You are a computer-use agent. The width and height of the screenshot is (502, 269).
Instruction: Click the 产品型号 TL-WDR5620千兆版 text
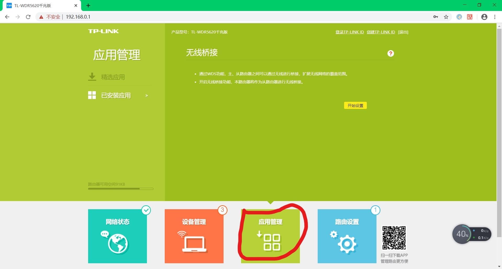pyautogui.click(x=199, y=32)
